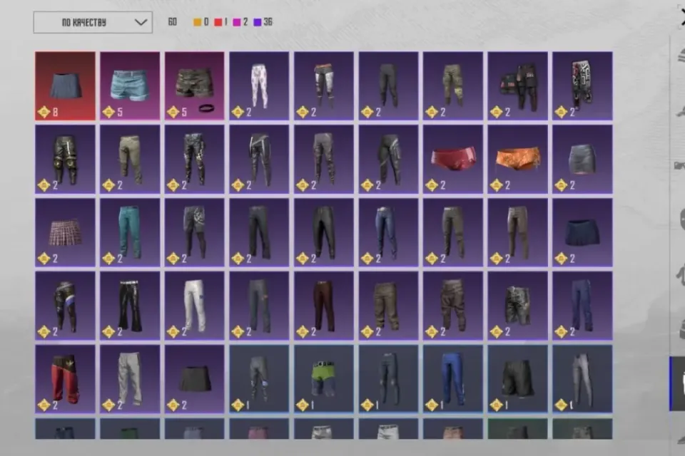Select the maroon pants
The height and width of the screenshot is (456, 685).
coord(324,306)
